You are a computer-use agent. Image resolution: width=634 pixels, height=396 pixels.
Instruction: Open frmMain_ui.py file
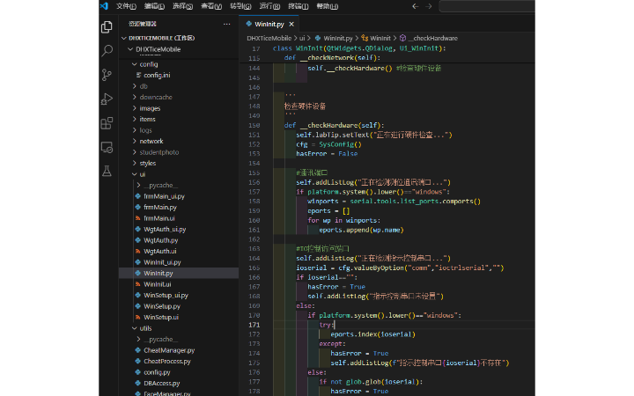179,196
